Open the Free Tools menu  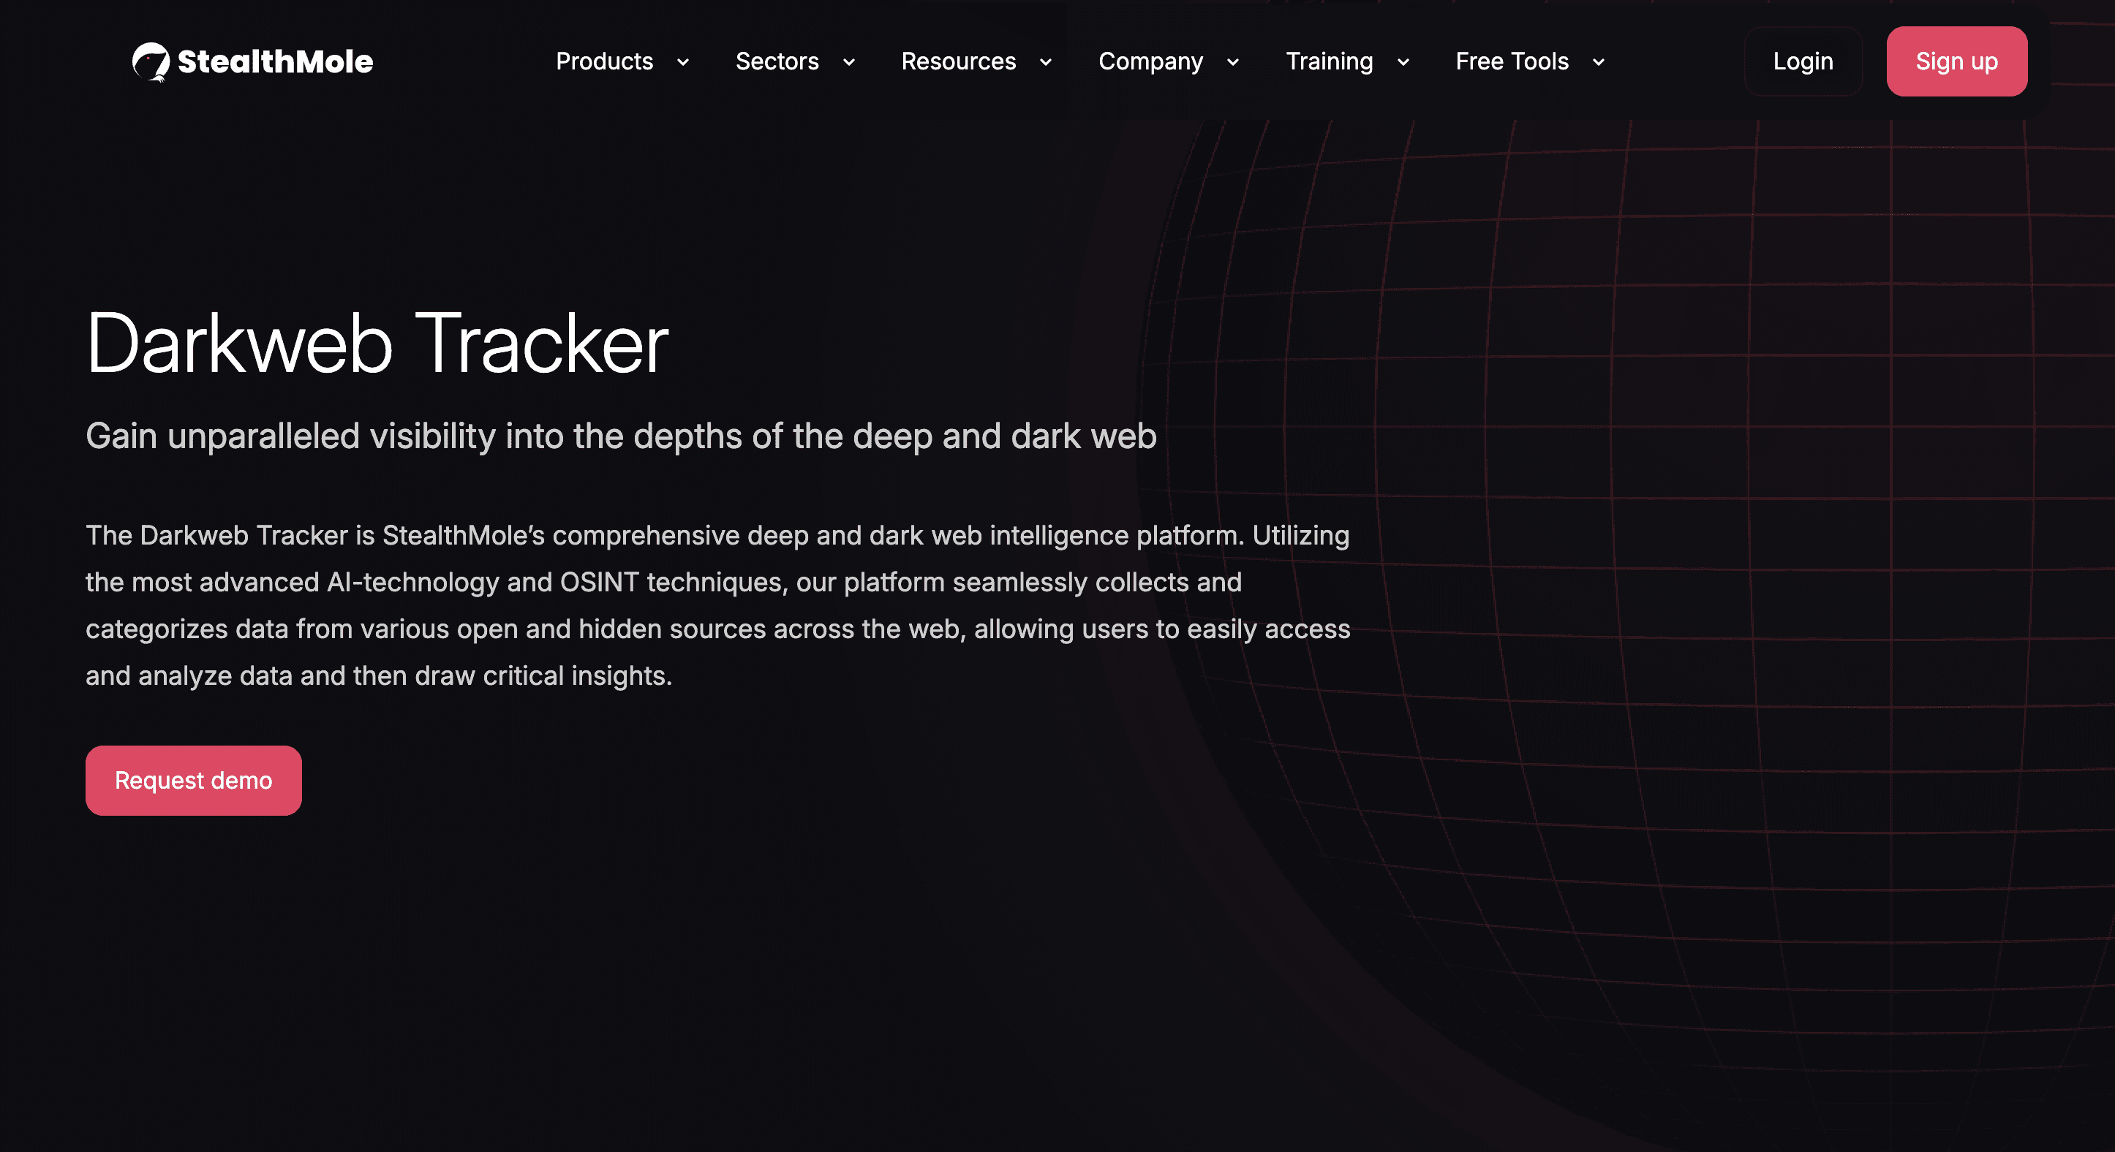[x=1512, y=61]
